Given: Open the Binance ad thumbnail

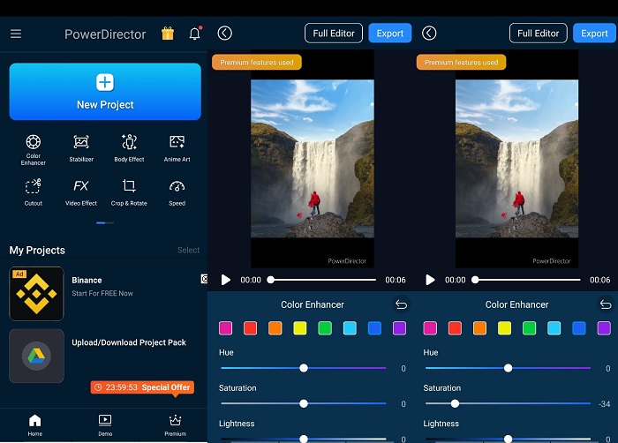Looking at the screenshot, I should click(36, 294).
